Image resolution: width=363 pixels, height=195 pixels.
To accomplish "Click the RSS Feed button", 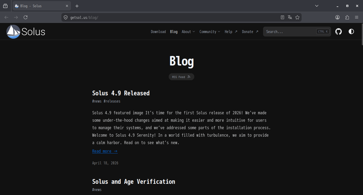I will (x=181, y=77).
